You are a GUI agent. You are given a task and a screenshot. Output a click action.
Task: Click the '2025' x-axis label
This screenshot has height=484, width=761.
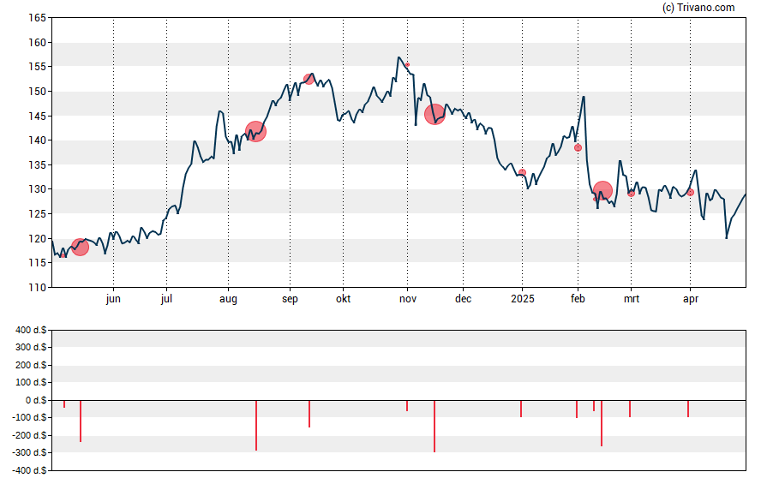point(523,299)
